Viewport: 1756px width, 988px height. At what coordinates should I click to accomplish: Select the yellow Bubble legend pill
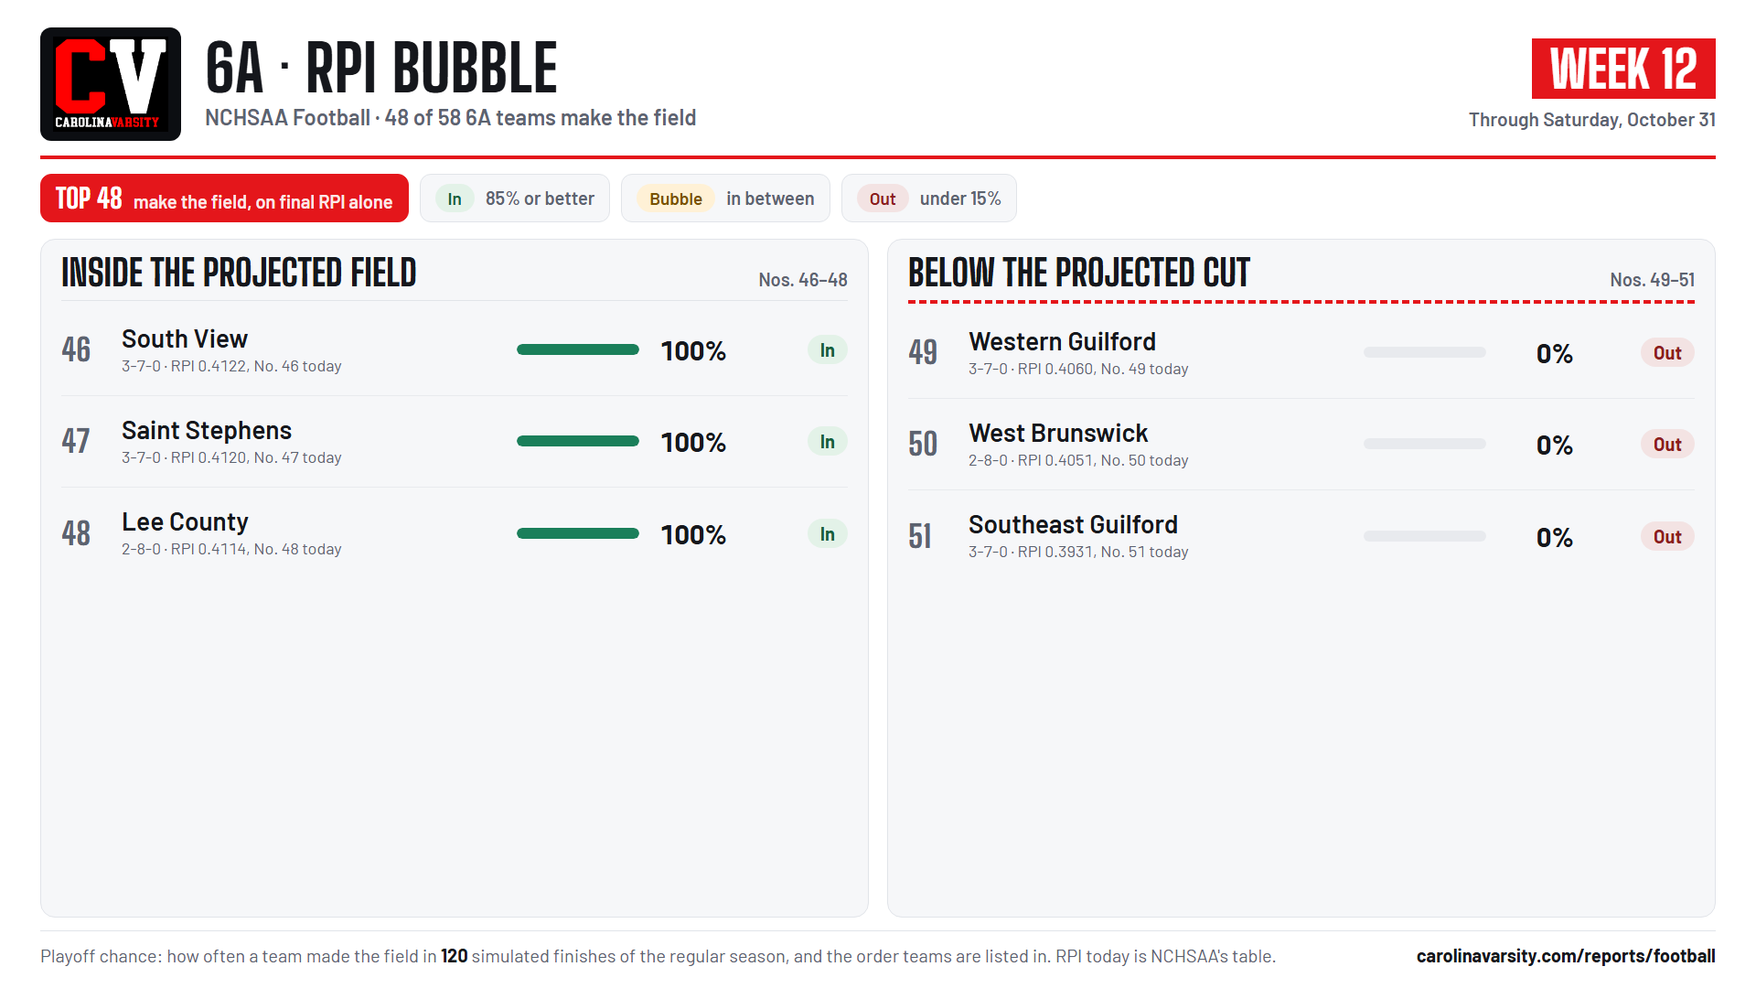[676, 199]
